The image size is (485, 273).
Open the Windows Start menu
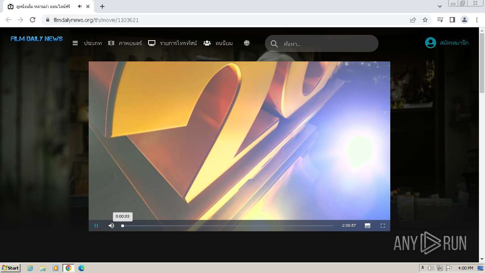(x=10, y=268)
